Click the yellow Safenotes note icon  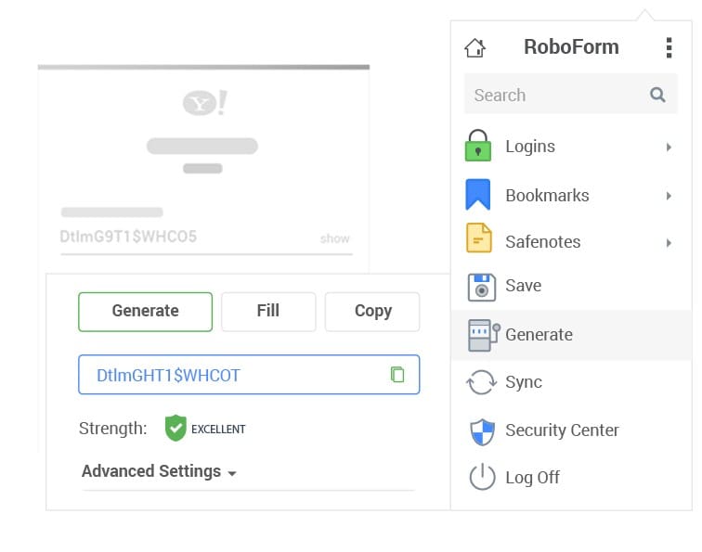coord(478,237)
